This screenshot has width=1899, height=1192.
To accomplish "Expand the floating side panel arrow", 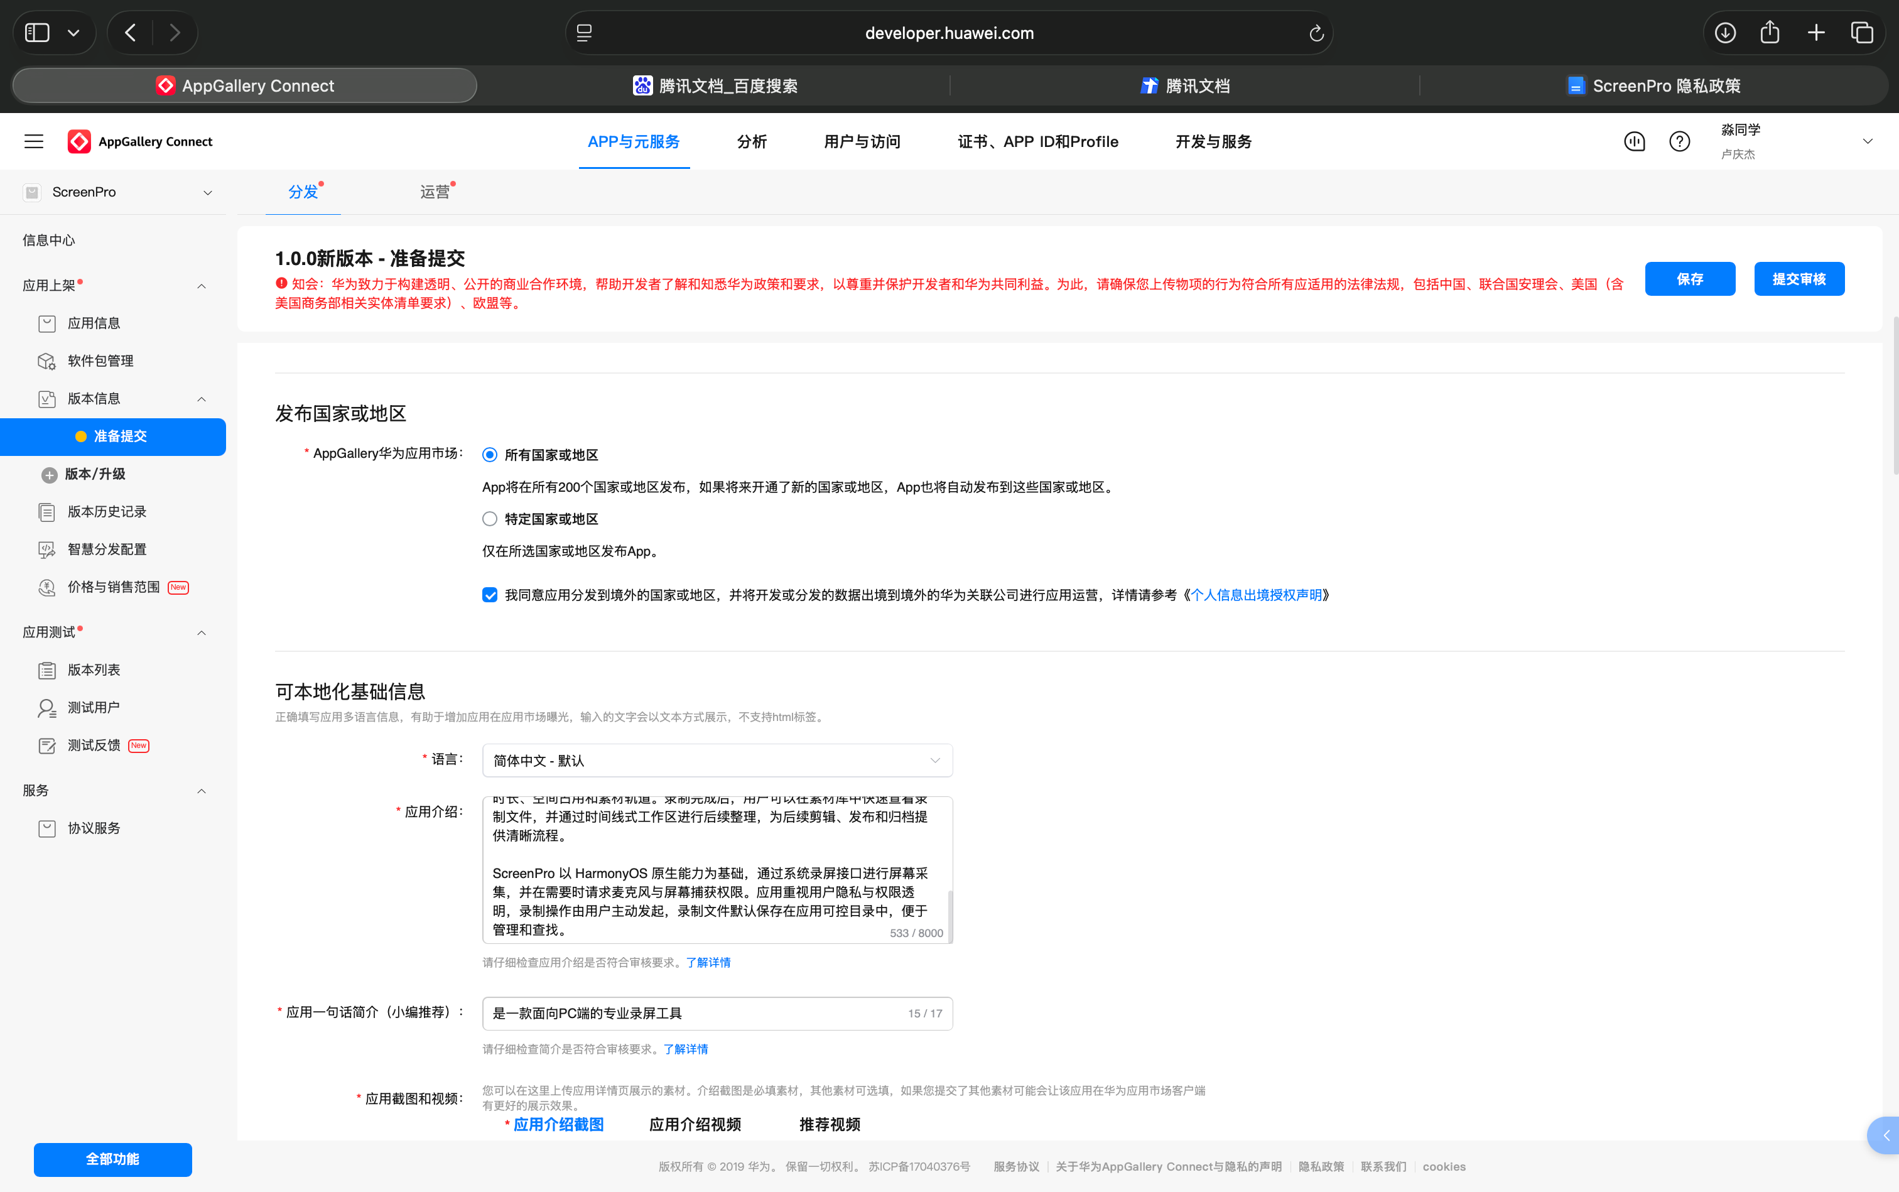I will (1886, 1135).
